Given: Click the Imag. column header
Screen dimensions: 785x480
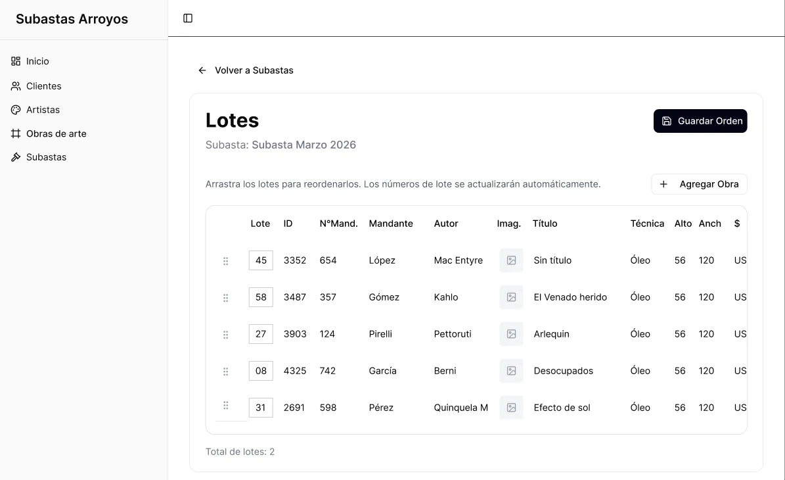Looking at the screenshot, I should point(508,224).
